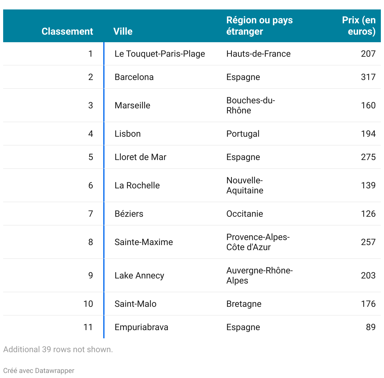Select the Marseille row city name

[132, 106]
